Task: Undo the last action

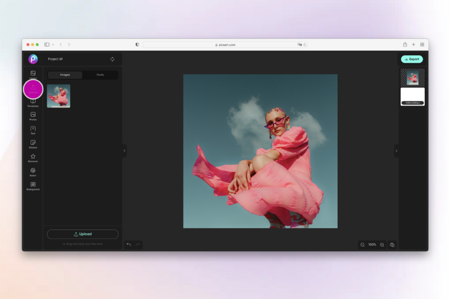Action: (x=128, y=244)
